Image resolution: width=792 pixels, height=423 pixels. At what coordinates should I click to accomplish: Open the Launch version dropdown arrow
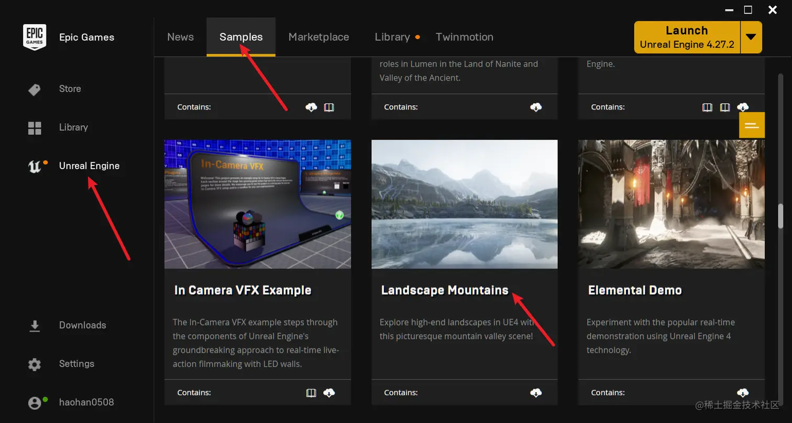(751, 37)
